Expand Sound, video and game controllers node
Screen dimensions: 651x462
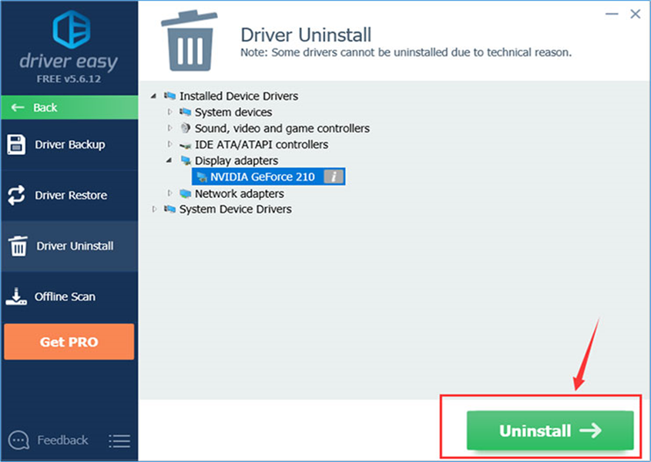169,129
